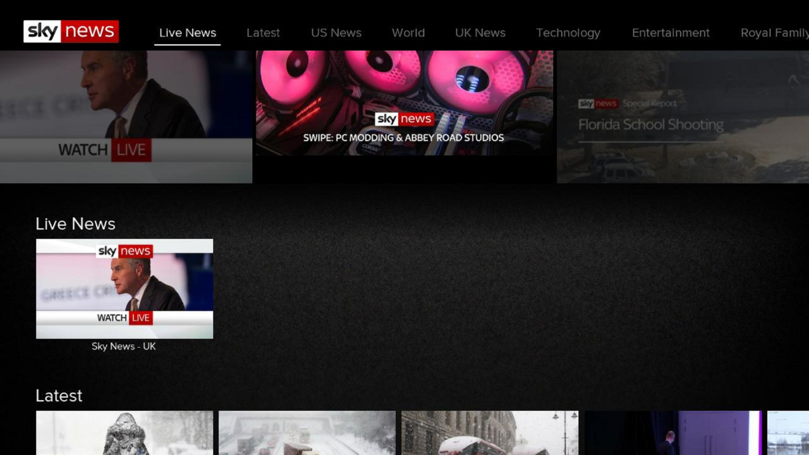This screenshot has width=809, height=455.
Task: Play the Sky News - UK live stream
Action: pyautogui.click(x=124, y=288)
